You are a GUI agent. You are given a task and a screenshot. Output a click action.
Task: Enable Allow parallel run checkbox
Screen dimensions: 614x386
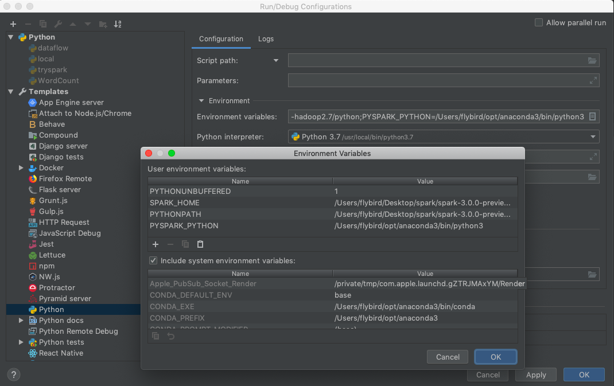click(x=539, y=23)
